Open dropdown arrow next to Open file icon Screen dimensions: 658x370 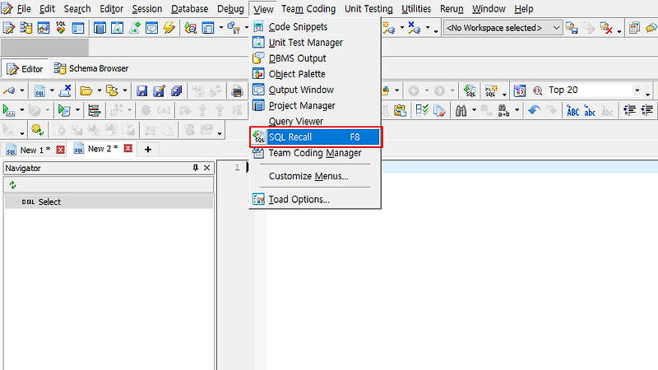pyautogui.click(x=99, y=90)
